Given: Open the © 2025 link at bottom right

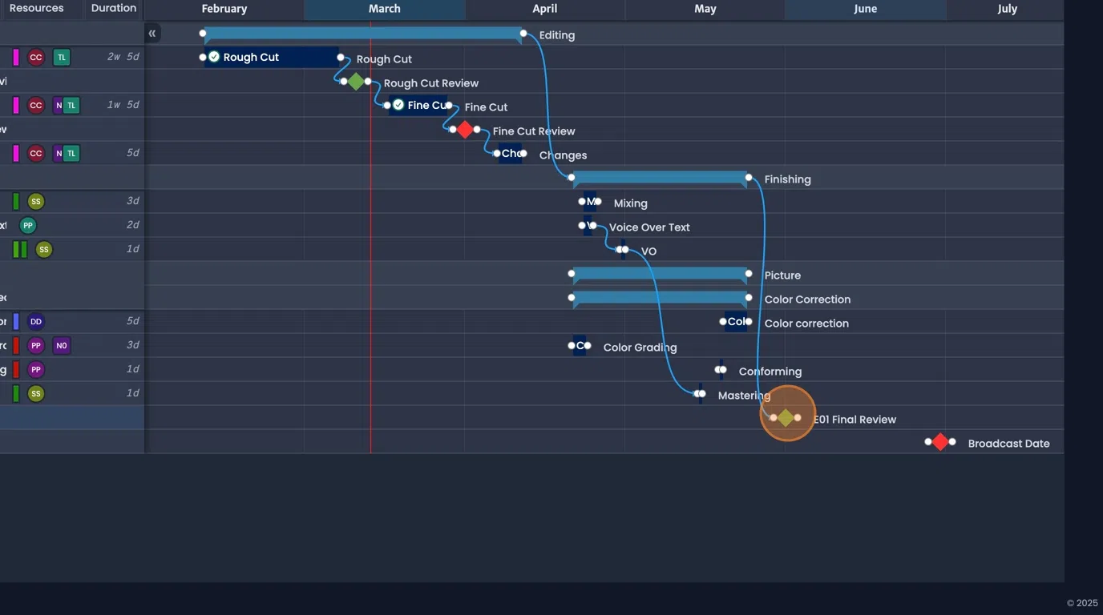Looking at the screenshot, I should (1081, 602).
